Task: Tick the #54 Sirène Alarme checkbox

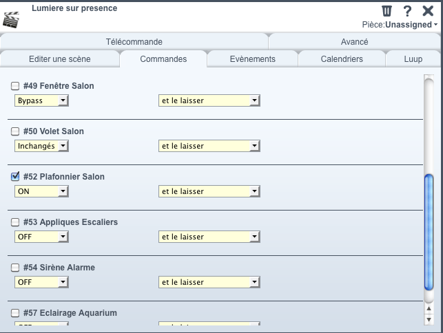Action: (x=15, y=268)
